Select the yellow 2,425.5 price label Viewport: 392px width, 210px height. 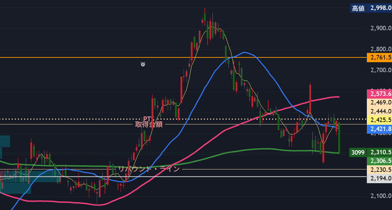coord(379,120)
